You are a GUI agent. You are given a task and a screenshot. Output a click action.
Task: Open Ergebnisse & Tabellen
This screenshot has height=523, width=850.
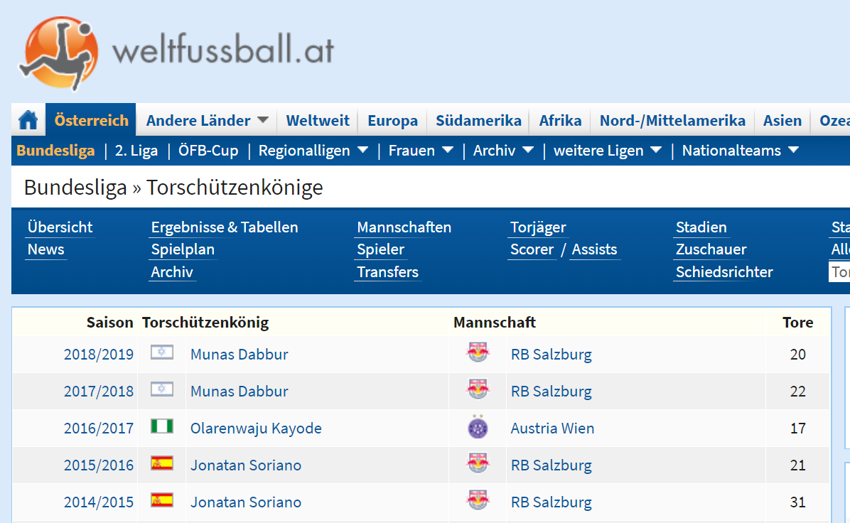coord(225,227)
